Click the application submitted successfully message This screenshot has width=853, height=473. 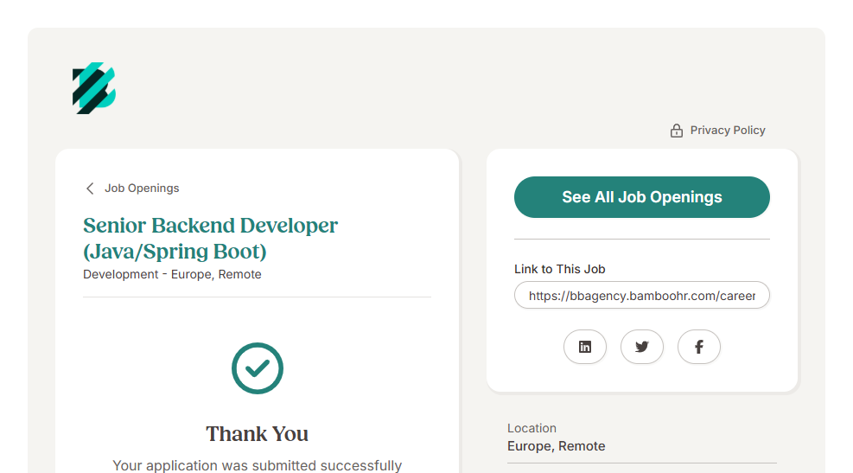click(x=258, y=465)
